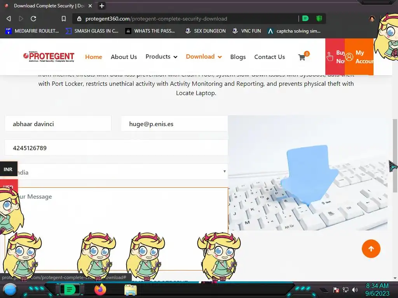Click the bookmark page icon
Screen dimensions: 398x298
point(64,19)
